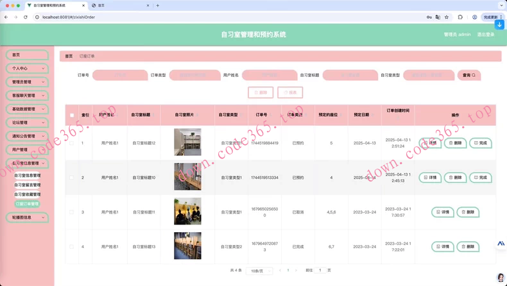Click the 订单号 search input field
Screen dimensions: 507x286
120,75
